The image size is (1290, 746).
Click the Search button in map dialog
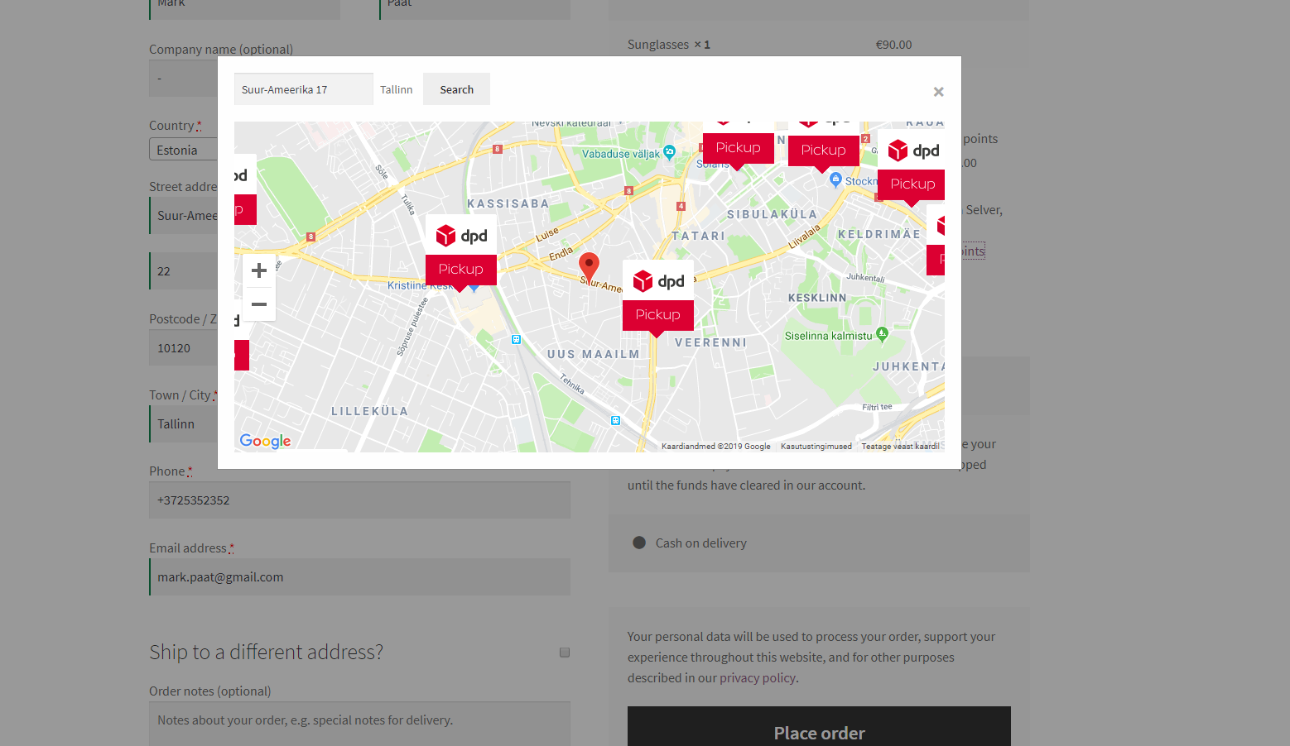[x=456, y=89]
